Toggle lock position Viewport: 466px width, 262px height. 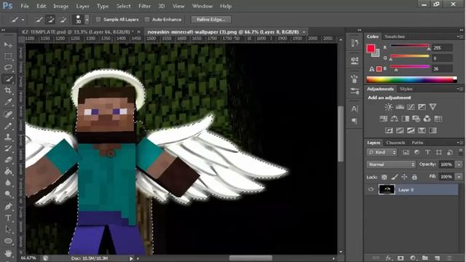pos(404,177)
